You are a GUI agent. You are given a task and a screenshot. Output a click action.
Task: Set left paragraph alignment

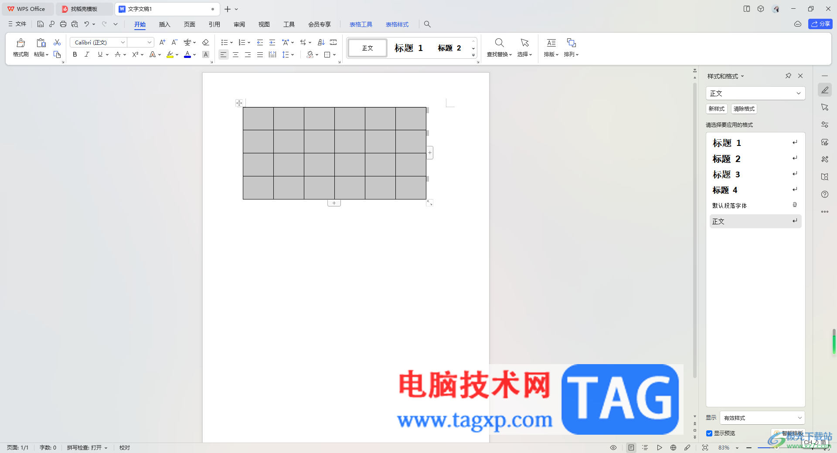[223, 54]
